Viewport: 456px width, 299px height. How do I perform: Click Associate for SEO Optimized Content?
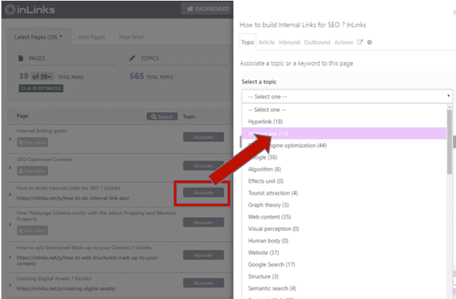tap(204, 166)
